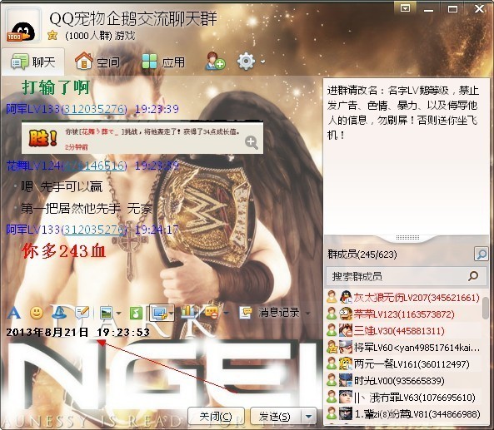The width and height of the screenshot is (494, 430).
Task: Open dropdown arrow beside screen capture icon
Action: pyautogui.click(x=171, y=314)
